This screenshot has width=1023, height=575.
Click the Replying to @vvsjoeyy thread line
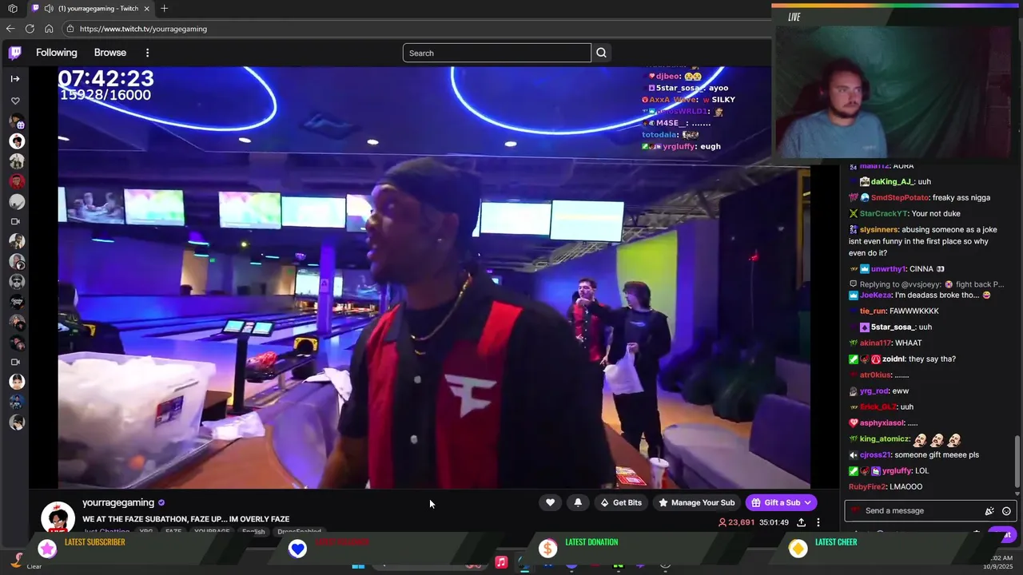coord(926,284)
